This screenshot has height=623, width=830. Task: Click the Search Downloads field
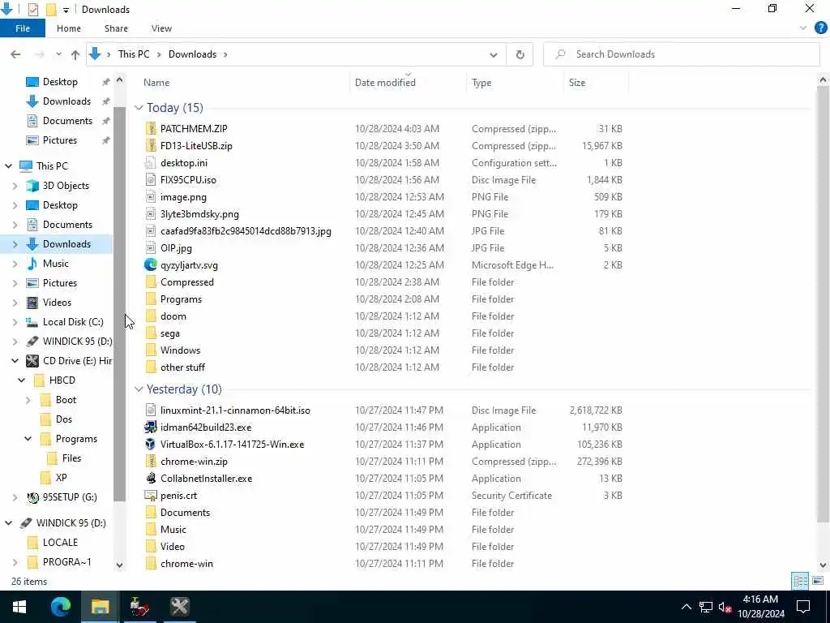coord(681,54)
